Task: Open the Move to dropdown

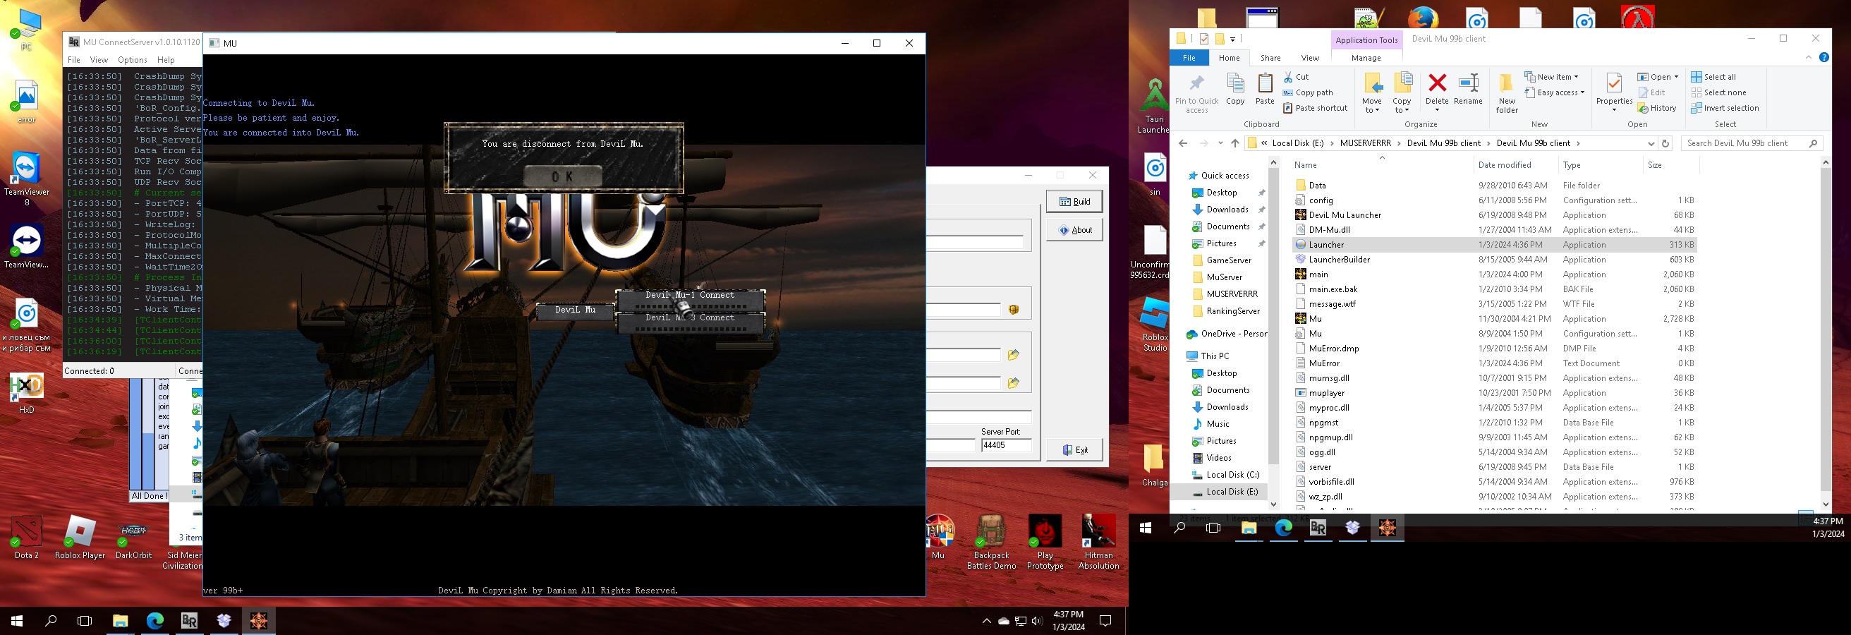Action: tap(1372, 93)
